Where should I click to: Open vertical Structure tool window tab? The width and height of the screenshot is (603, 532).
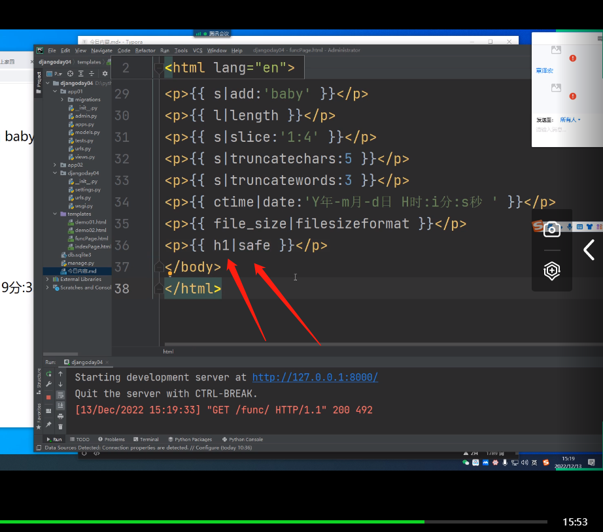click(x=39, y=381)
